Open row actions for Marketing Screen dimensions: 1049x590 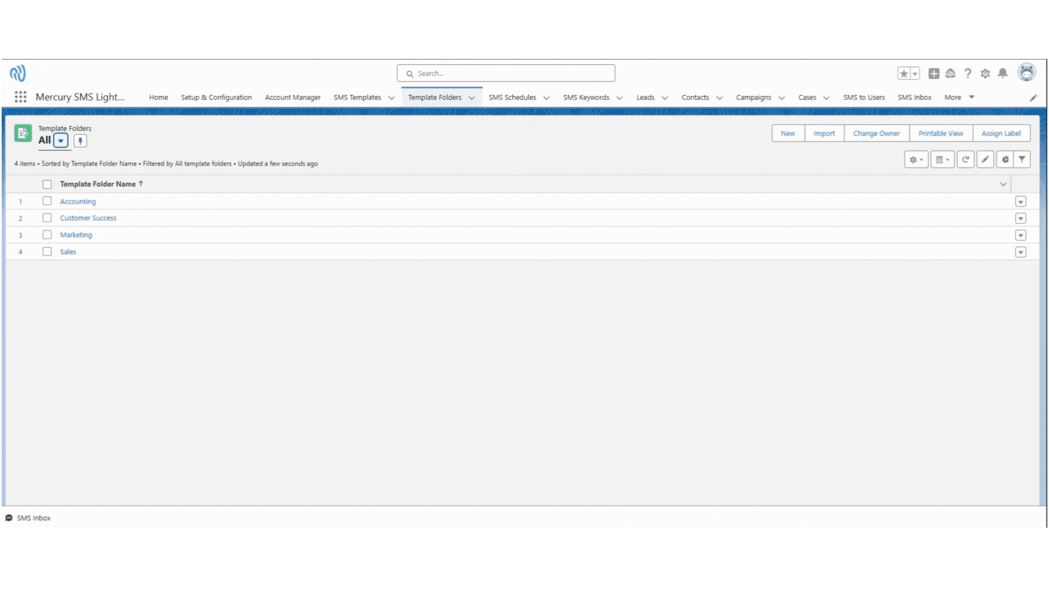tap(1021, 235)
